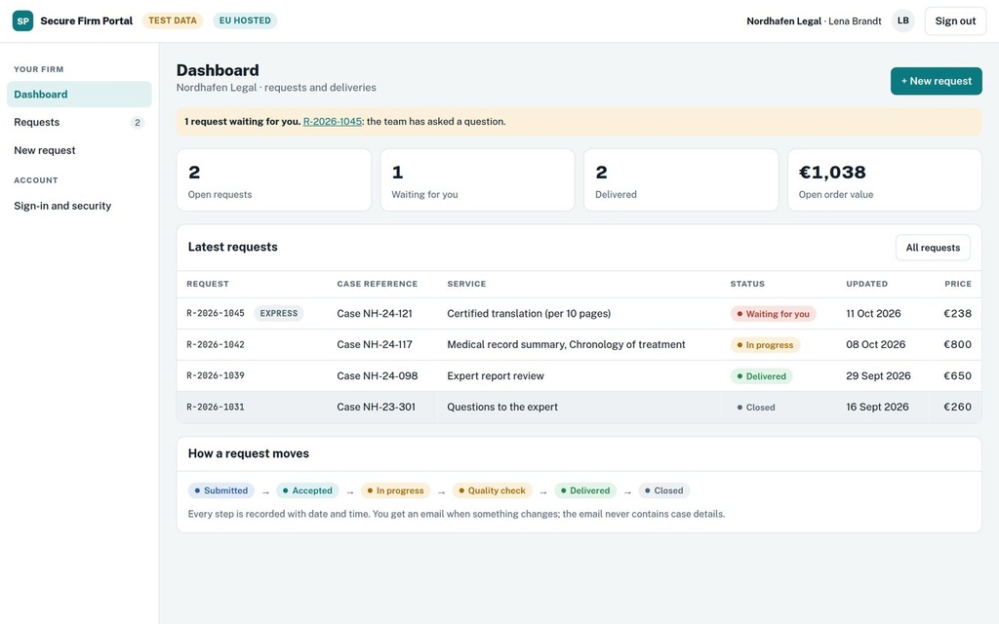The height and width of the screenshot is (624, 999).
Task: Open request R-2026-1039 row
Action: [x=579, y=375]
